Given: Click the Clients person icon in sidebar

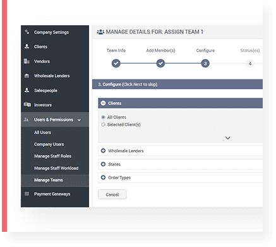Looking at the screenshot, I should (x=27, y=47).
